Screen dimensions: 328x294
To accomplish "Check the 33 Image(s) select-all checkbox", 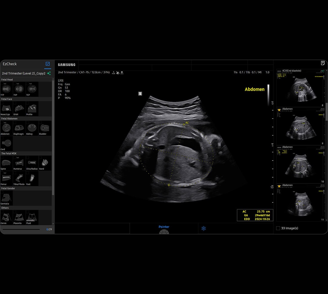I will click(278, 228).
